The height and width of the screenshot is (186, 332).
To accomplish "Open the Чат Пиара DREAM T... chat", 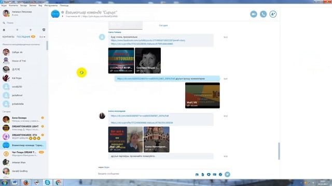I will pyautogui.click(x=23, y=153).
